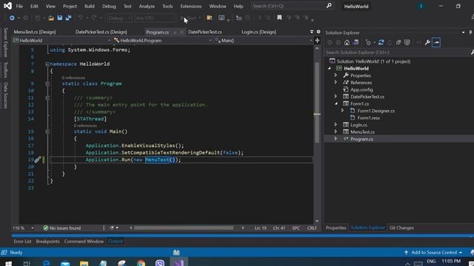Viewport: 474px width, 266px height.
Task: Toggle the Preview Selected Items button
Action: [x=436, y=43]
